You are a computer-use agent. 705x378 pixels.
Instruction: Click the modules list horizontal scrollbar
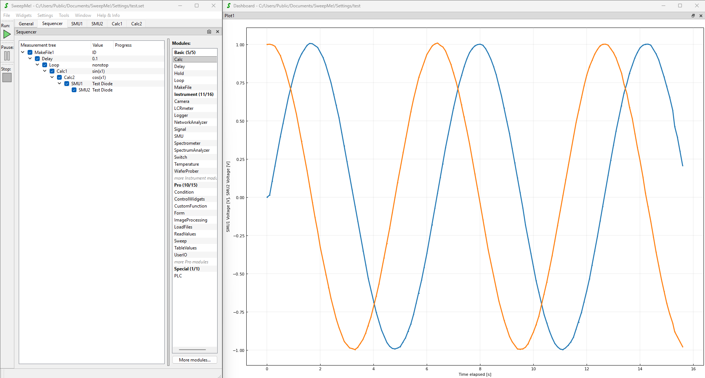pos(192,350)
